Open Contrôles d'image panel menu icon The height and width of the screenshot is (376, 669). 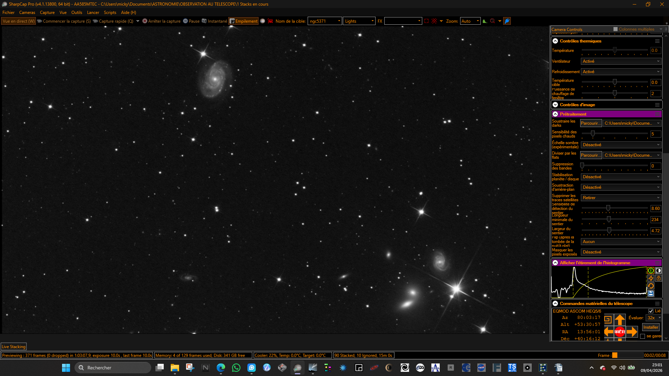(x=657, y=105)
